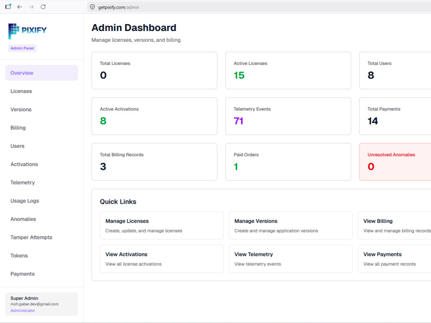Click the Active Licenses value 15
Viewport: 431px width, 323px height.
(x=239, y=75)
